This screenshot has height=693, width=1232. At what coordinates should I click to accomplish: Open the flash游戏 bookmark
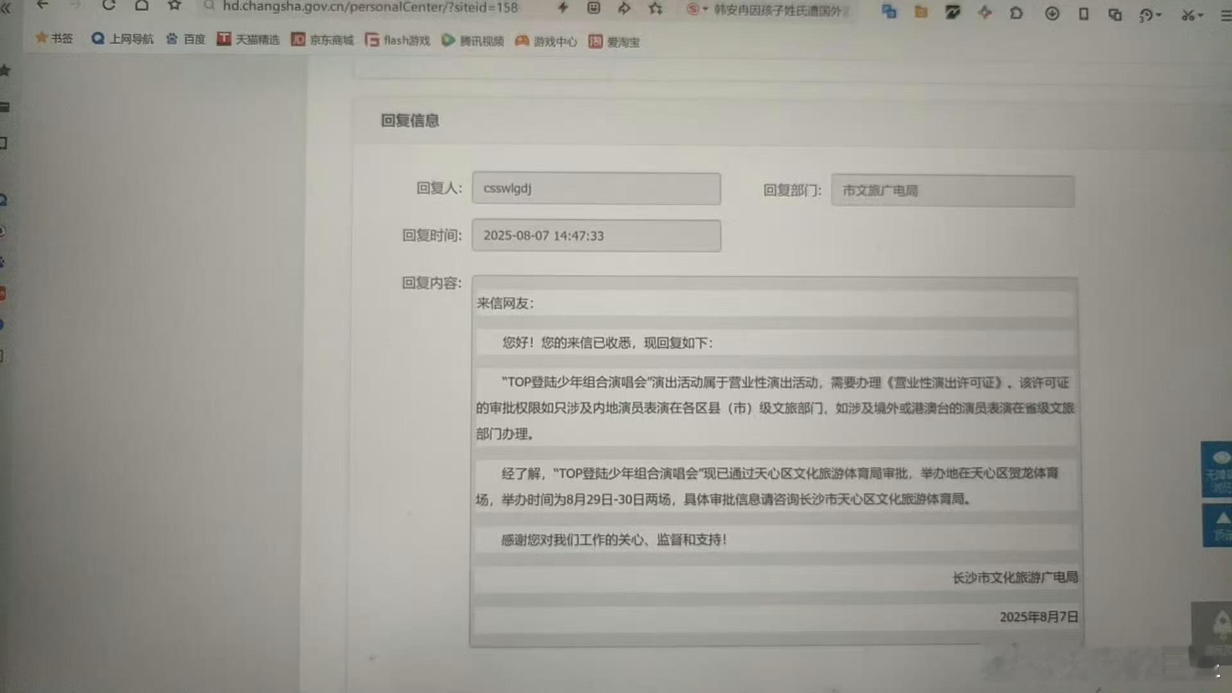pyautogui.click(x=398, y=40)
